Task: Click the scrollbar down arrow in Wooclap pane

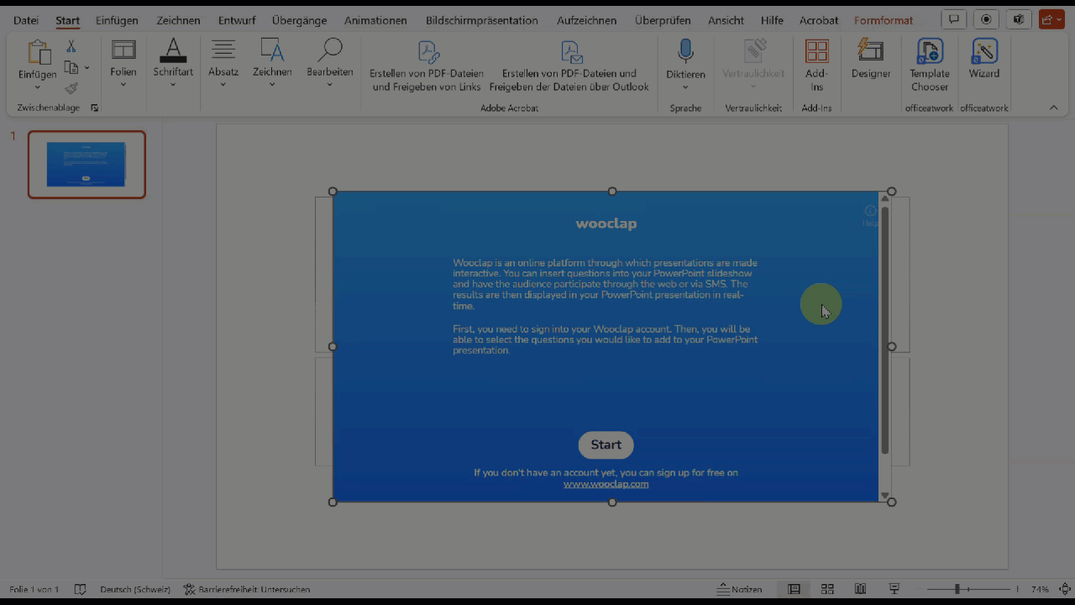Action: click(x=884, y=496)
